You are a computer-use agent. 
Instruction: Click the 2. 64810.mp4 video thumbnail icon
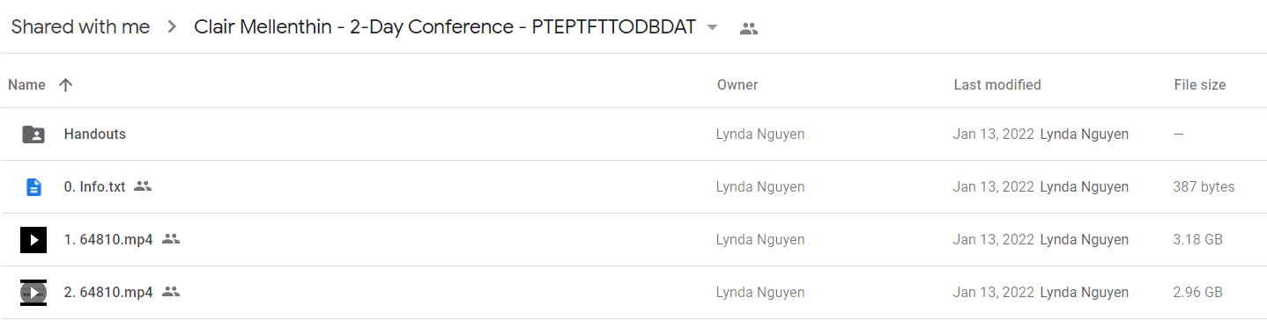click(33, 292)
